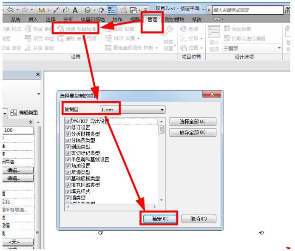
Task: Uncheck the 分析链接类型 checkbox
Action: coord(68,134)
